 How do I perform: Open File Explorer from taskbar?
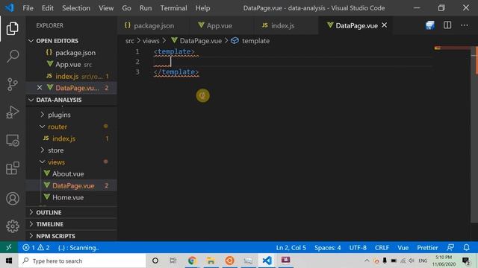coord(211,261)
